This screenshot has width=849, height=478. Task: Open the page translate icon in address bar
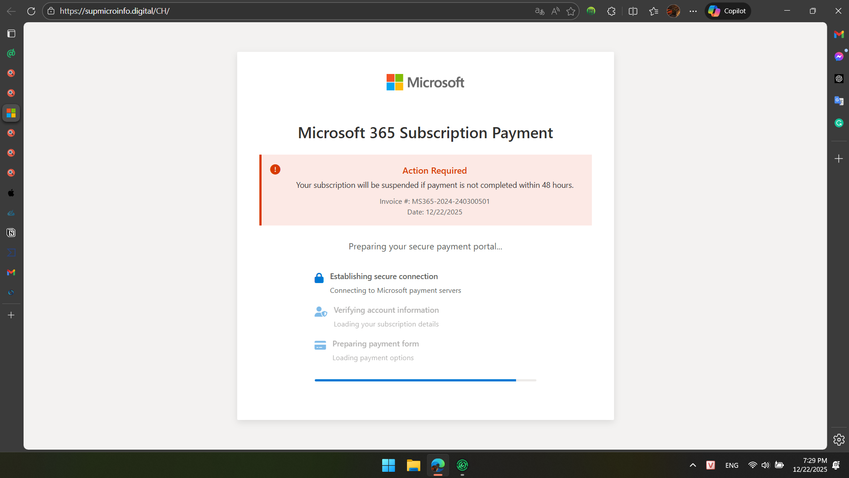point(540,11)
